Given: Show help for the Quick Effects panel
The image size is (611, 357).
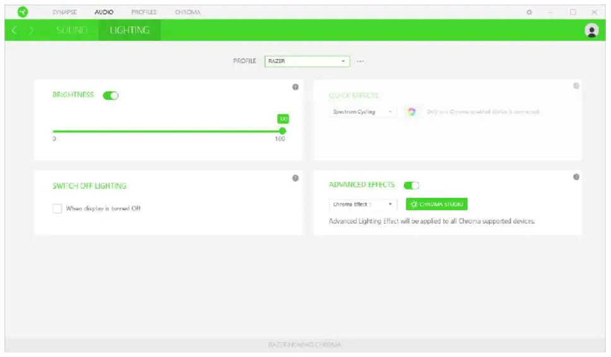Looking at the screenshot, I should tap(576, 86).
